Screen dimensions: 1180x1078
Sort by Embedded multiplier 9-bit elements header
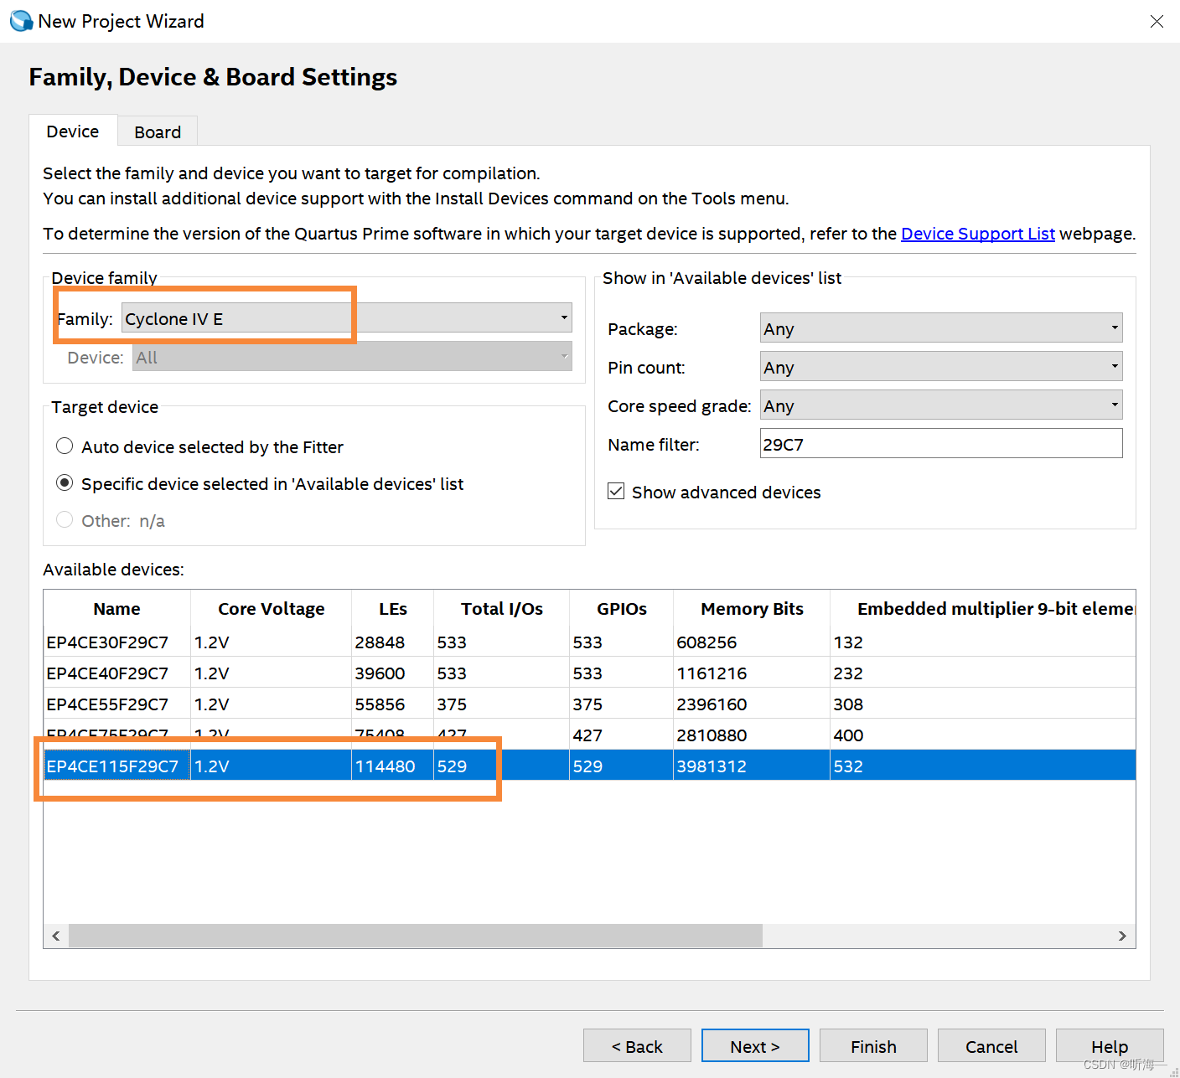point(983,609)
